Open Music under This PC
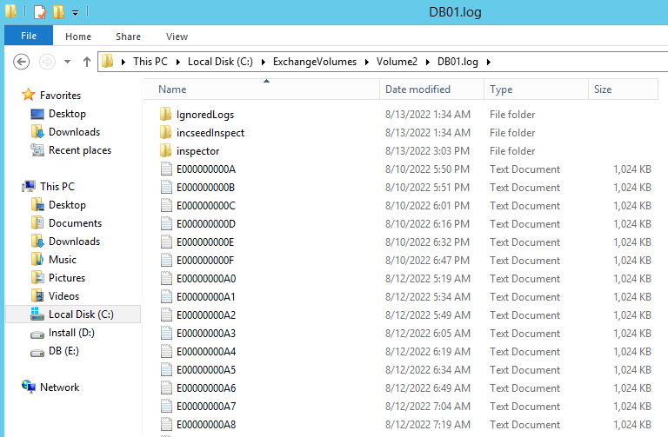 click(x=63, y=260)
